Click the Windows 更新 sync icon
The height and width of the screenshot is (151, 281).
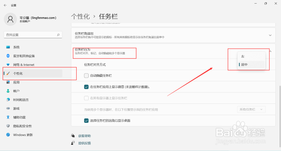[x=8, y=135]
